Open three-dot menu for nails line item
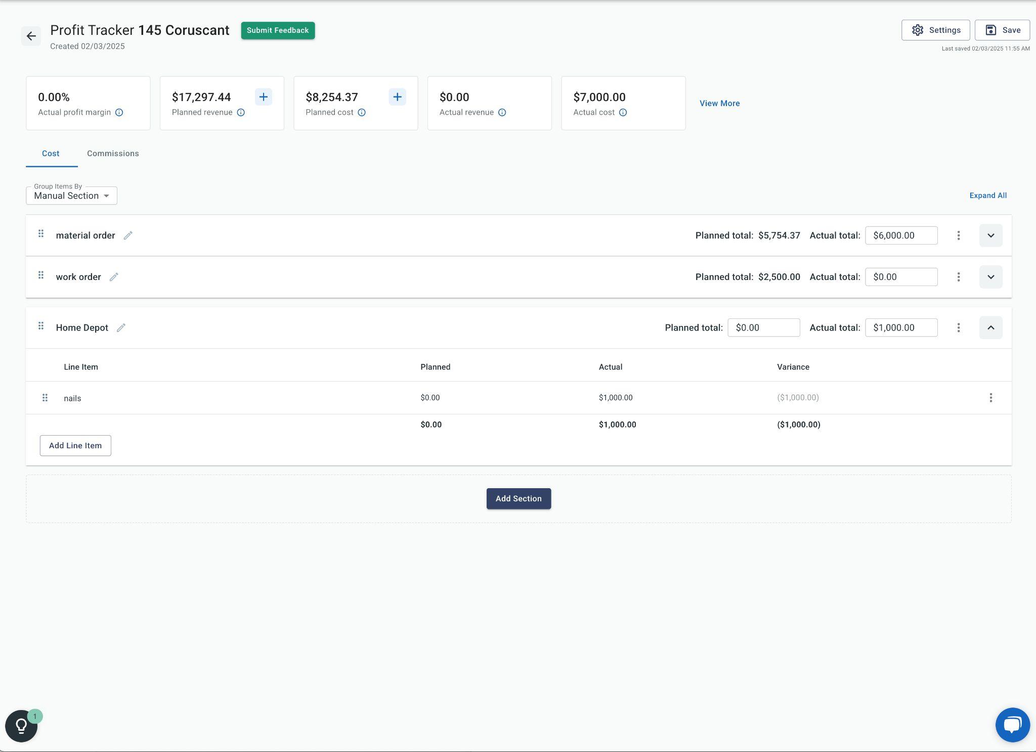Viewport: 1036px width, 752px height. click(990, 398)
